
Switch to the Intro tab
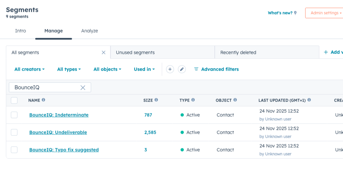click(21, 31)
